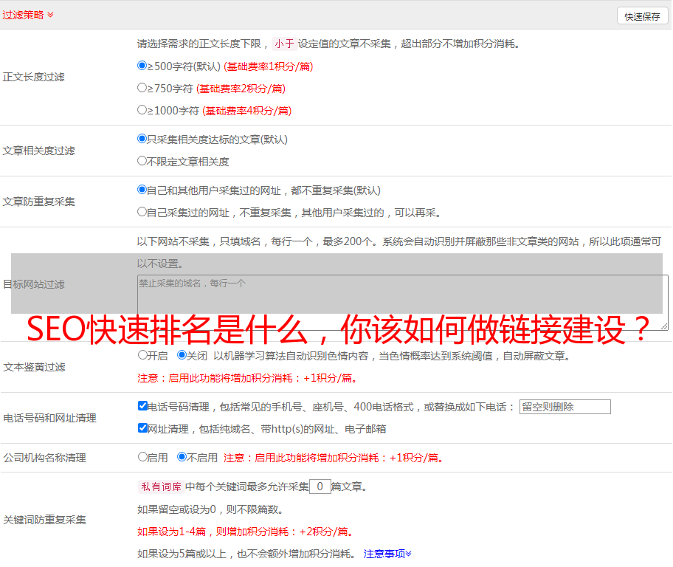673x567 pixels.
Task: Select ≥500字符 default length option
Action: tap(142, 66)
